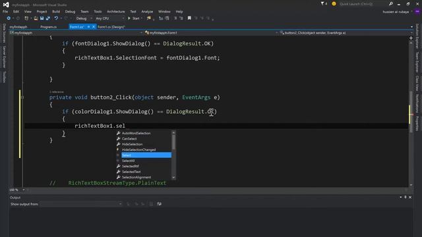Click the purple account avatar icon
This screenshot has height=237, width=422.
click(417, 12)
